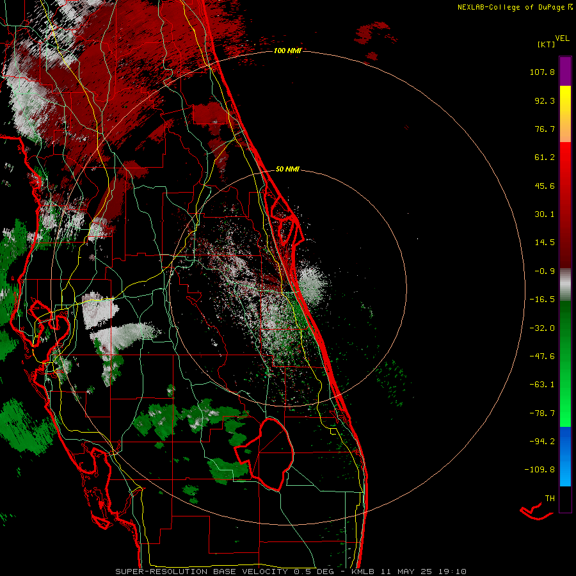Click the 76.7 velocity scale value
Viewport: 576px width, 576px height.
pos(545,129)
